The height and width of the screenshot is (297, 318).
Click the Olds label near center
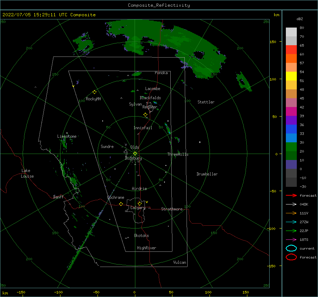[135, 147]
